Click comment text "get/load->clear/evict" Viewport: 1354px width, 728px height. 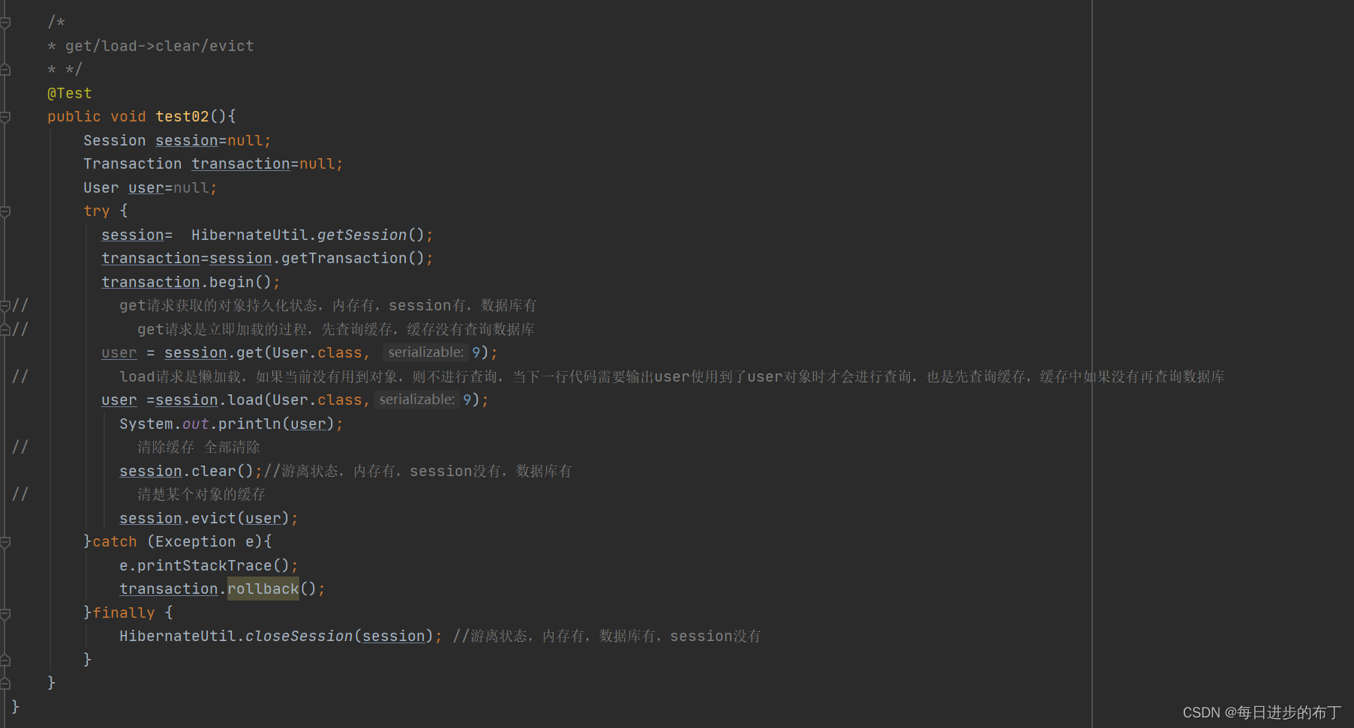click(160, 46)
